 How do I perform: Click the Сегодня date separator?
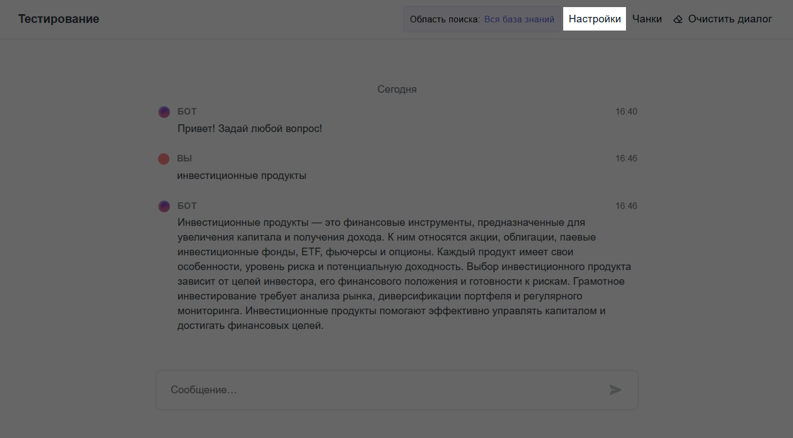click(x=397, y=89)
